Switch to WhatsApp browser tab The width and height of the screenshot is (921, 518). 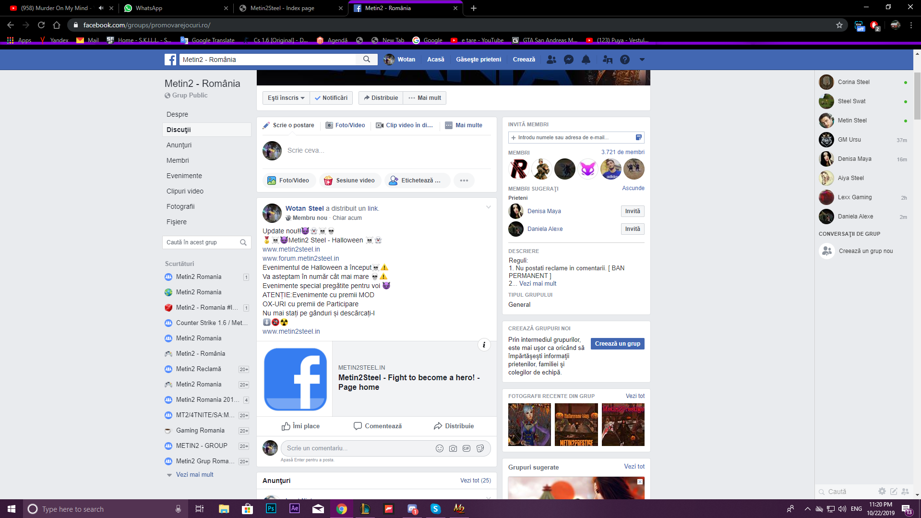(x=176, y=8)
